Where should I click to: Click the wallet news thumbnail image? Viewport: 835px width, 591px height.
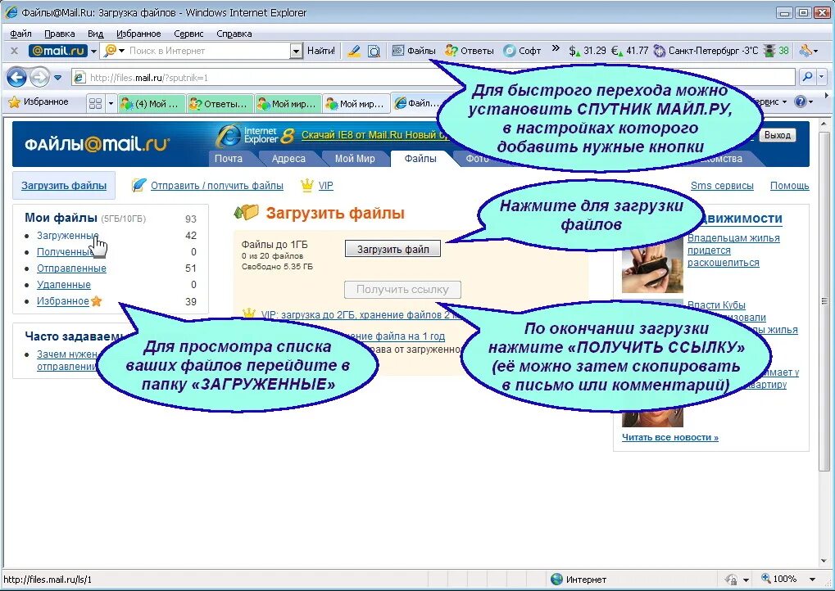tap(652, 268)
